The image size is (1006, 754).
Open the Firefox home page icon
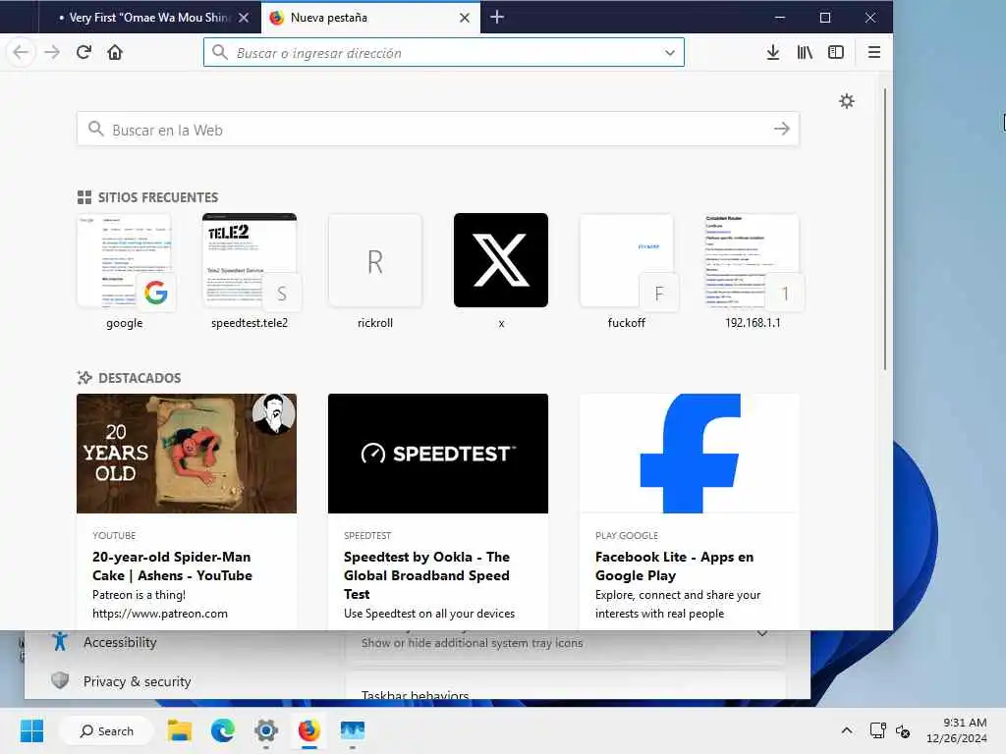pyautogui.click(x=115, y=52)
